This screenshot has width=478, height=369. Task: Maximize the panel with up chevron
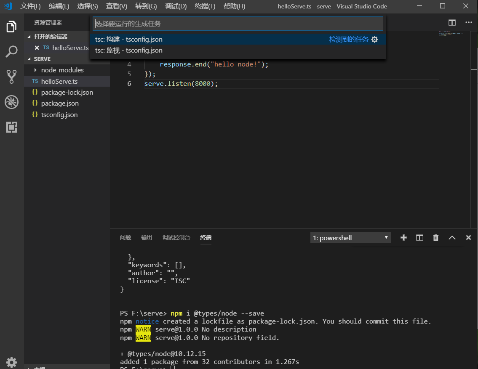452,238
